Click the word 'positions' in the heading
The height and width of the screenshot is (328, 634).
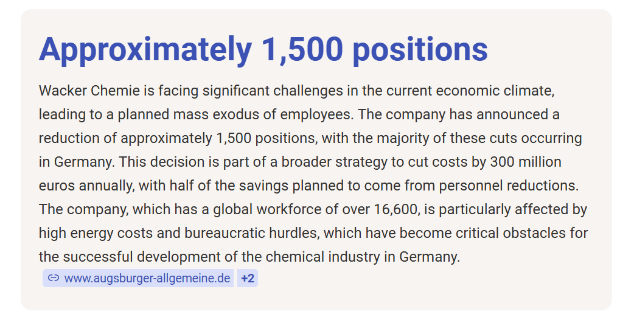point(420,49)
